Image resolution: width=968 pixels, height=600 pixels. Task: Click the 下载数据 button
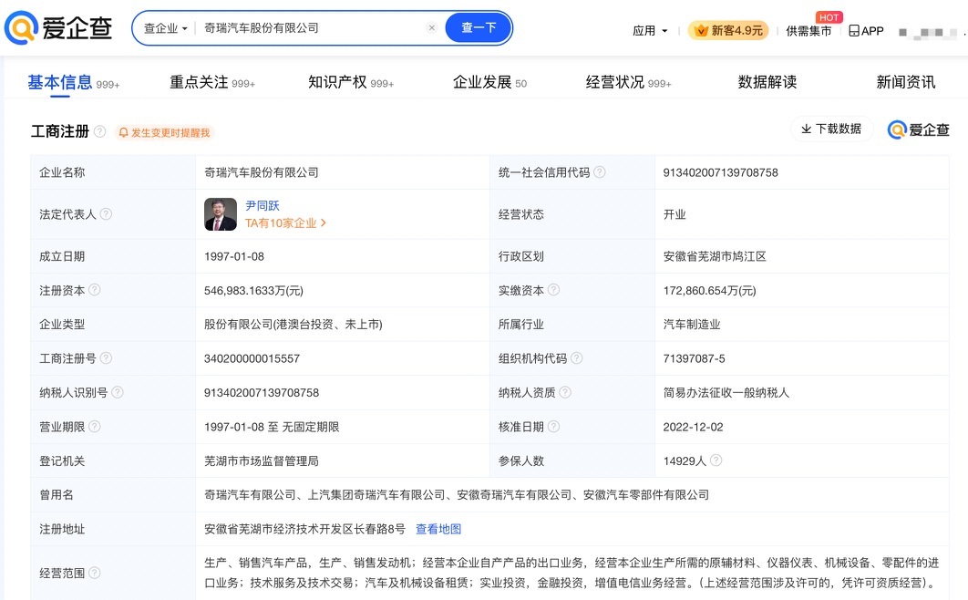[831, 129]
